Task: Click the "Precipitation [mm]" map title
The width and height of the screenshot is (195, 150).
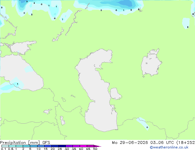Action: [x=20, y=143]
